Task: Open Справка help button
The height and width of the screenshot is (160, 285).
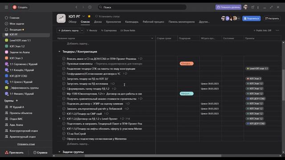Action: click(40, 152)
